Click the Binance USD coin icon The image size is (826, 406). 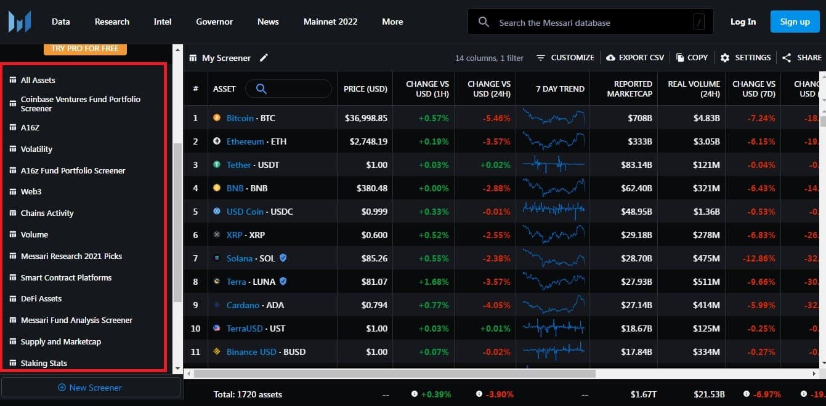(x=217, y=352)
